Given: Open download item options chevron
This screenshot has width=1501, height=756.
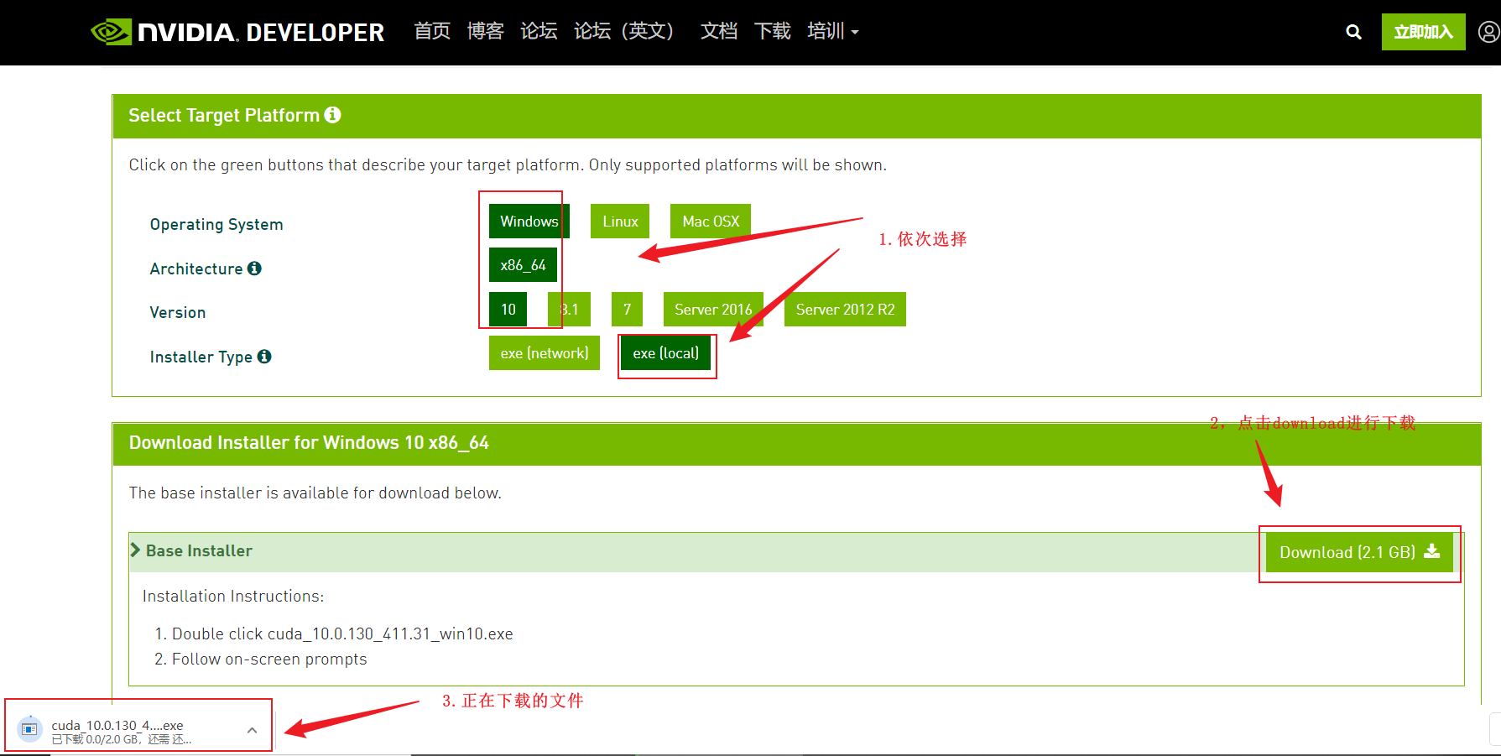Looking at the screenshot, I should click(x=252, y=731).
